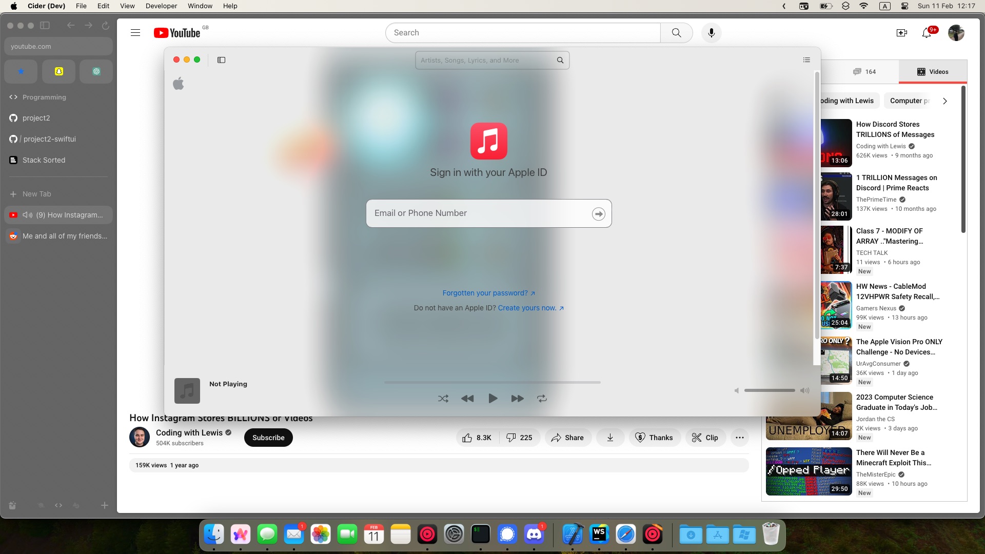Switch to the Videos tab
The width and height of the screenshot is (985, 554).
pos(933,72)
